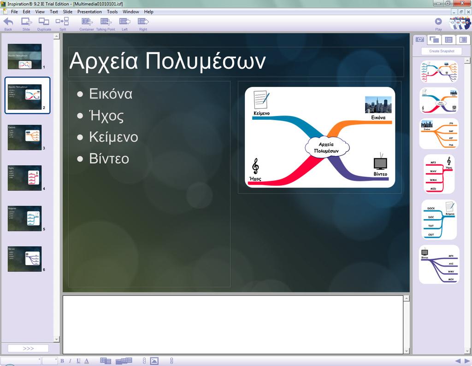The image size is (472, 366).
Task: Click the slide title Αρχεία Πολυμέσων
Action: pos(167,62)
